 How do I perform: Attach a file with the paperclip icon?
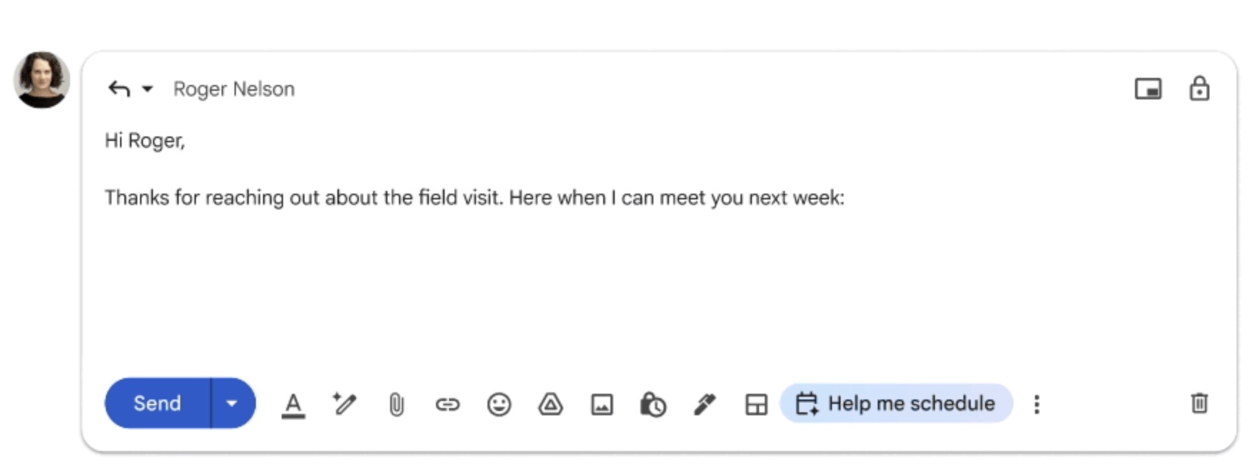pyautogui.click(x=396, y=405)
